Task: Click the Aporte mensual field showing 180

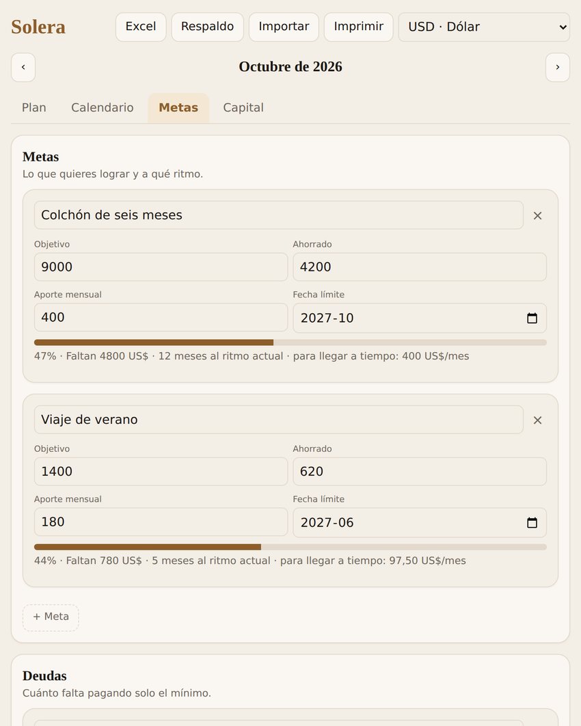Action: [161, 522]
